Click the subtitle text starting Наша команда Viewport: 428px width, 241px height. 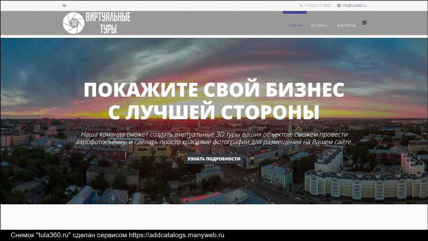[x=214, y=138]
